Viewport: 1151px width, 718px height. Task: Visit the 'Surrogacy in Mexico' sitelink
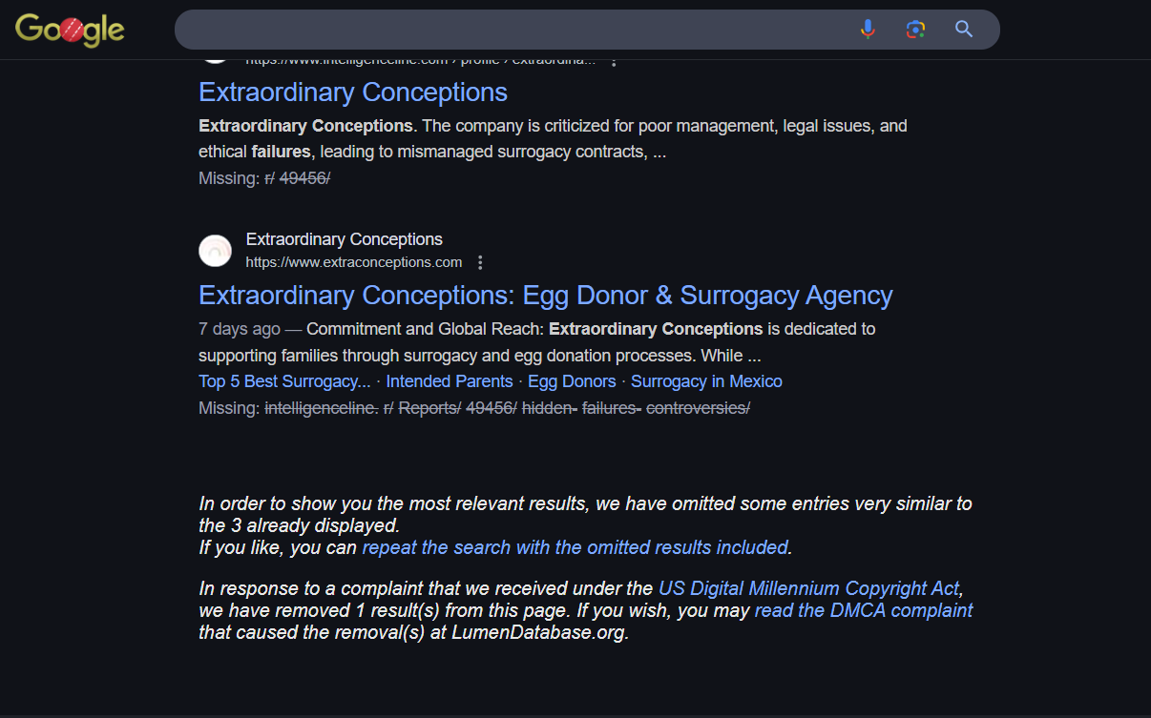(706, 381)
